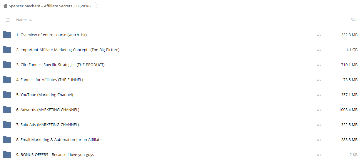Select the 5.-YouTube folder icon

7,95
